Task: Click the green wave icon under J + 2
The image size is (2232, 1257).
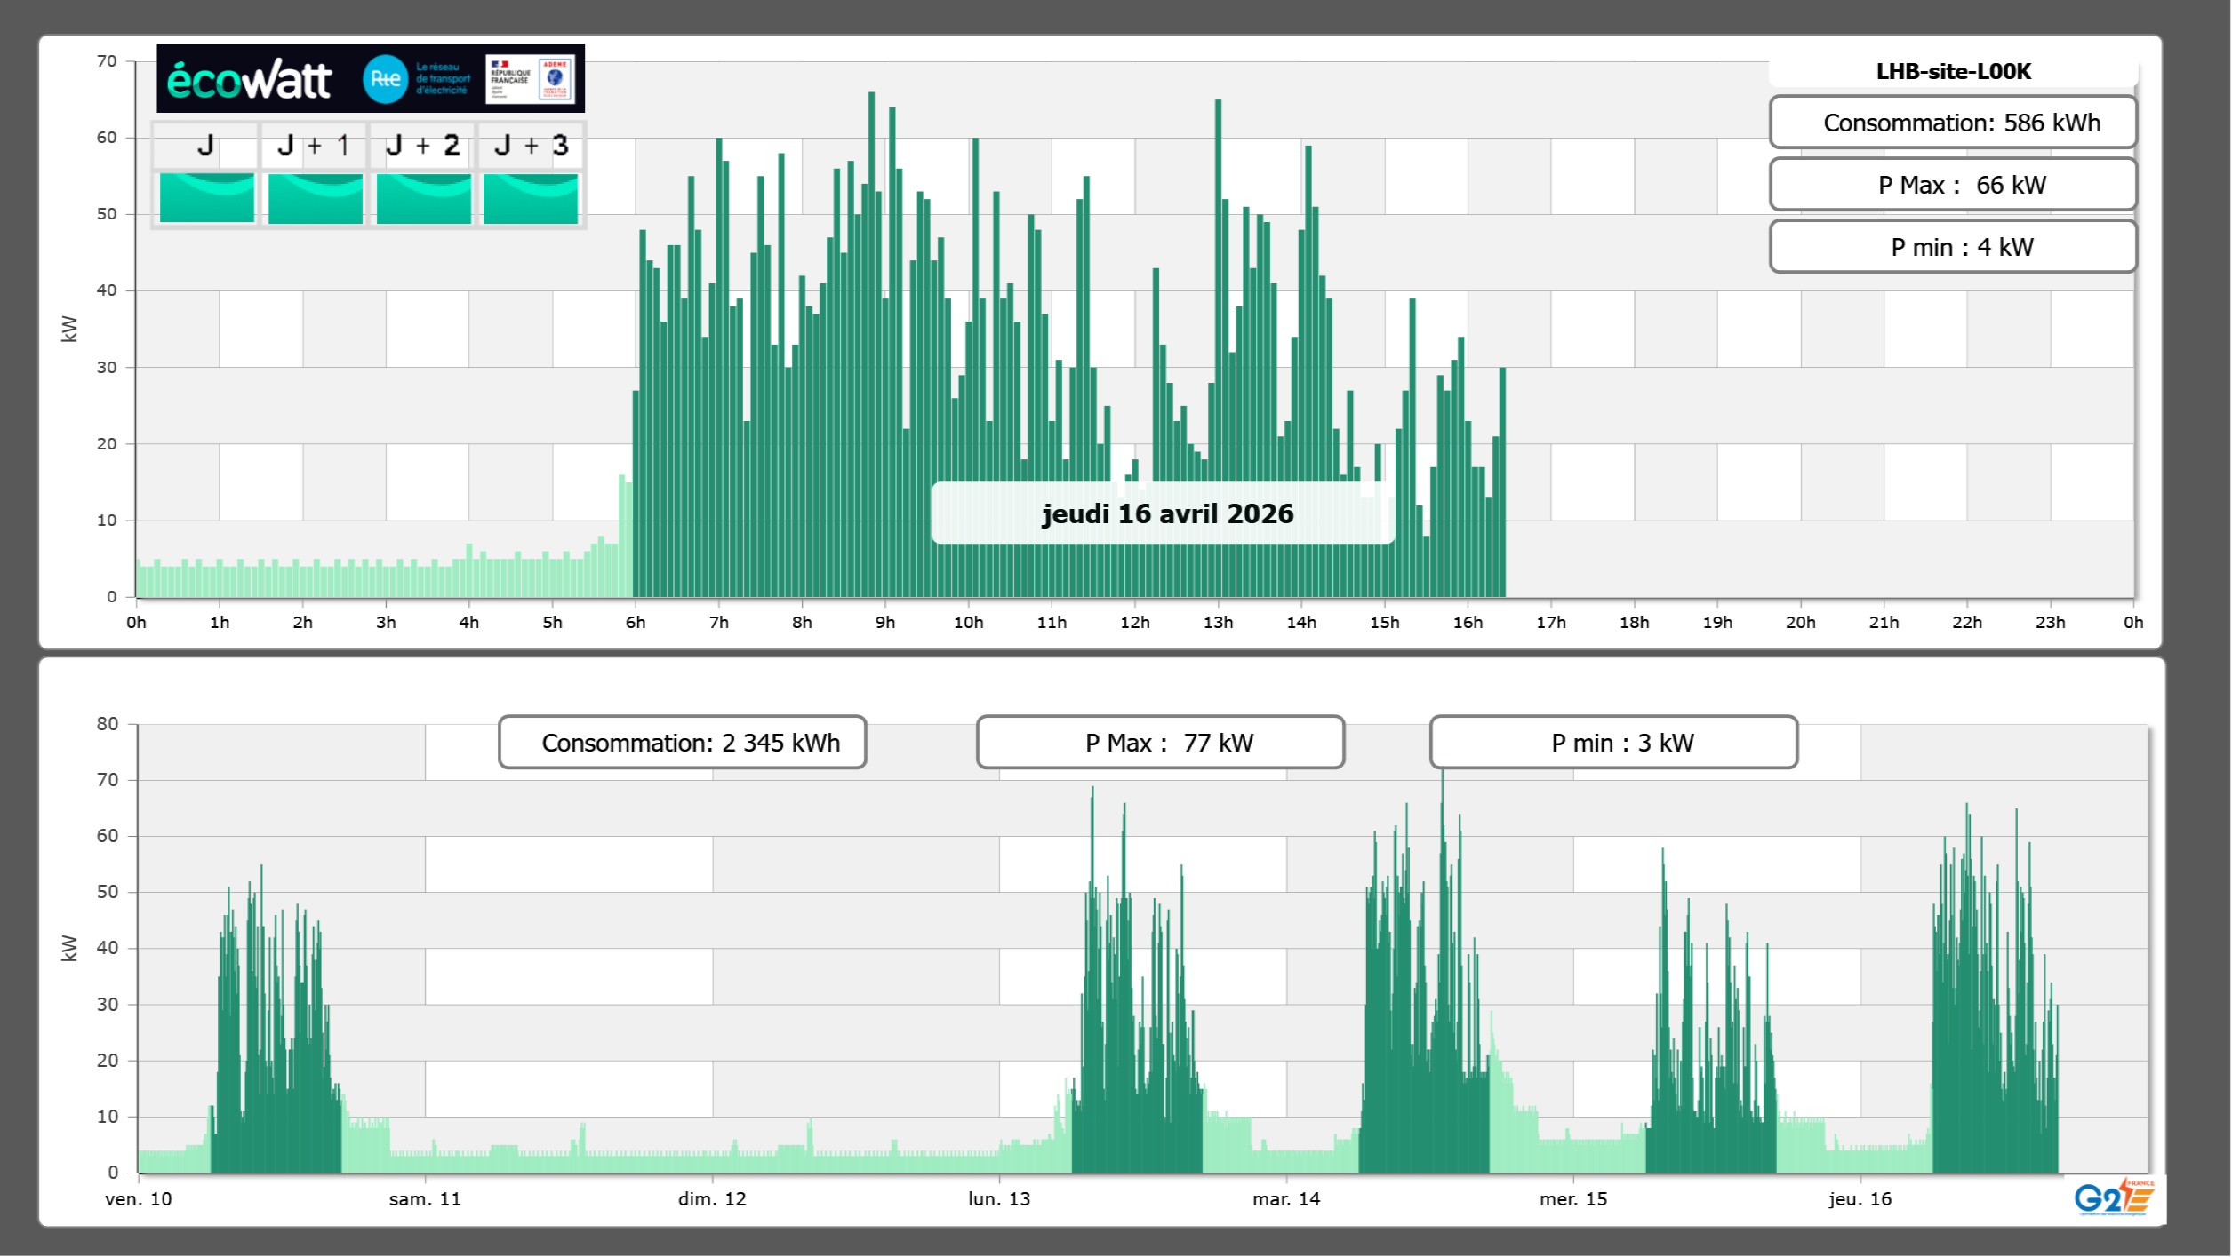Action: point(423,198)
